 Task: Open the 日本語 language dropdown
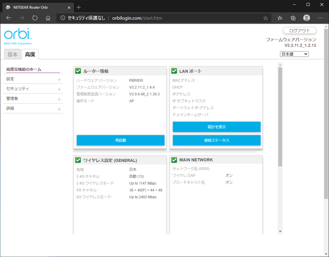pyautogui.click(x=294, y=54)
